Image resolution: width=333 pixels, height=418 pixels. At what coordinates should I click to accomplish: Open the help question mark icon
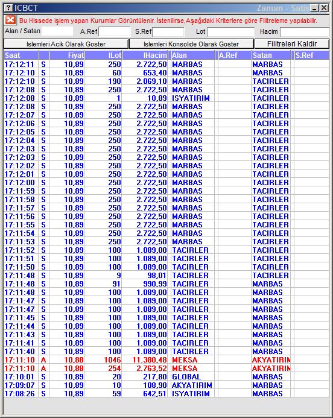9,8
